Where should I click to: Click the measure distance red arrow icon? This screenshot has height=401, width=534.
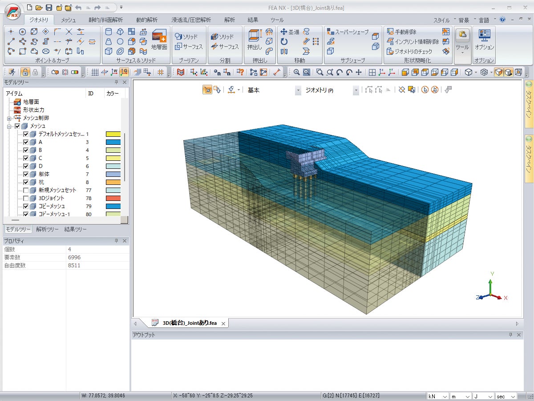point(277,72)
